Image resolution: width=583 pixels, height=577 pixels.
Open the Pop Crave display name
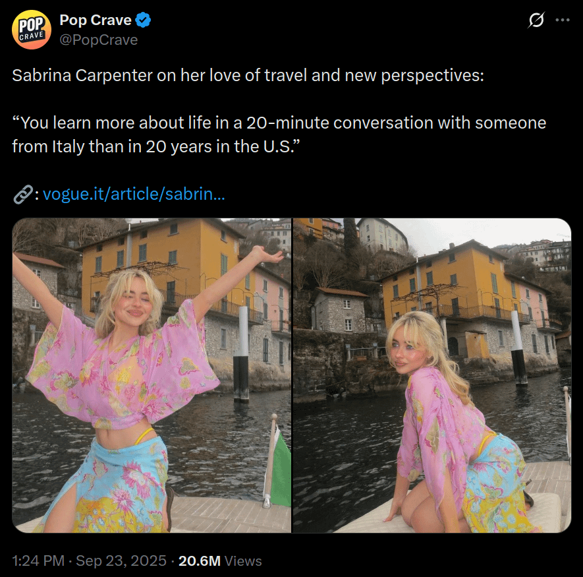click(96, 20)
